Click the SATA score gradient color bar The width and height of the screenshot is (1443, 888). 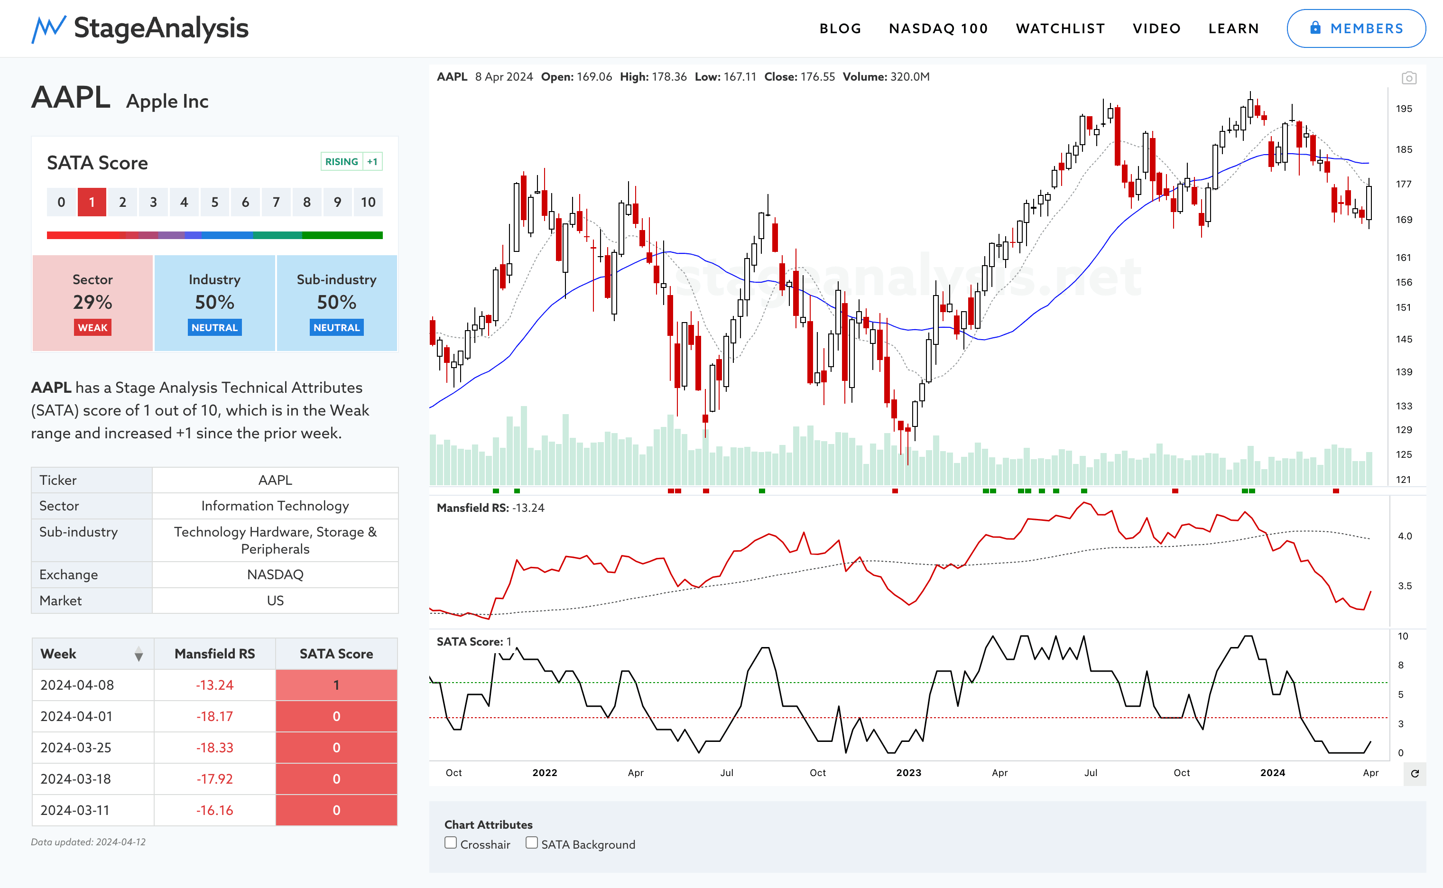point(215,235)
